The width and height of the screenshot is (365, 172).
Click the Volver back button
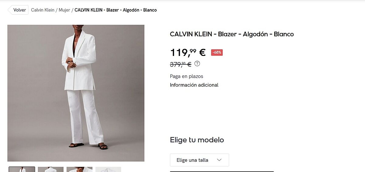(18, 10)
